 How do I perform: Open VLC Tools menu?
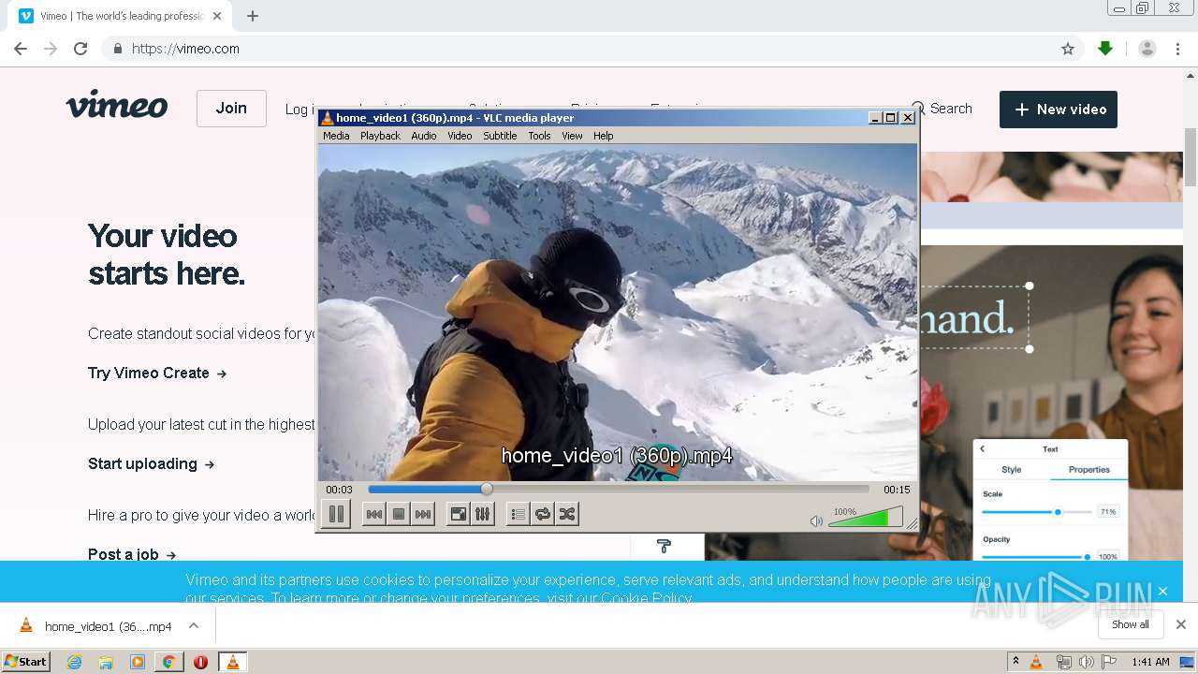tap(539, 136)
